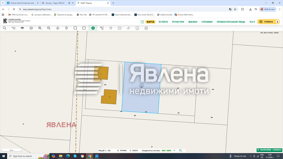Click the print map icon
Screen dimensions: 283x159
(146, 28)
